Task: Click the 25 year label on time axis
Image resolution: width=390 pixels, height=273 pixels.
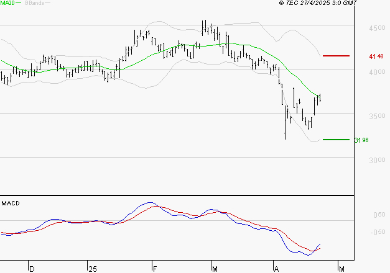Action: point(93,269)
